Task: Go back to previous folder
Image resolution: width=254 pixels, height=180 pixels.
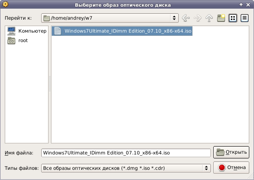Action: click(x=186, y=18)
